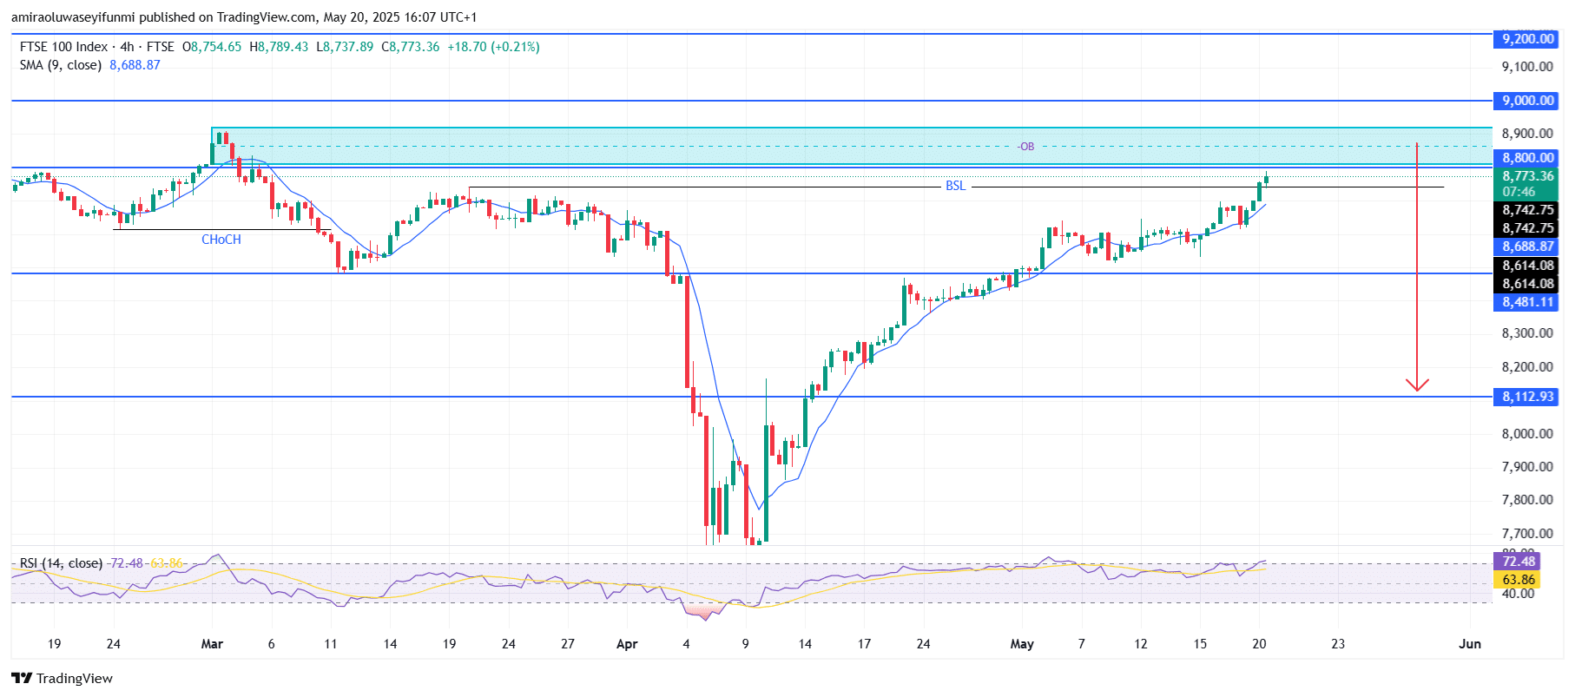Click the yellow RSI 63.86 axis label
Screen dimensions: 1575x697
pyautogui.click(x=1516, y=580)
